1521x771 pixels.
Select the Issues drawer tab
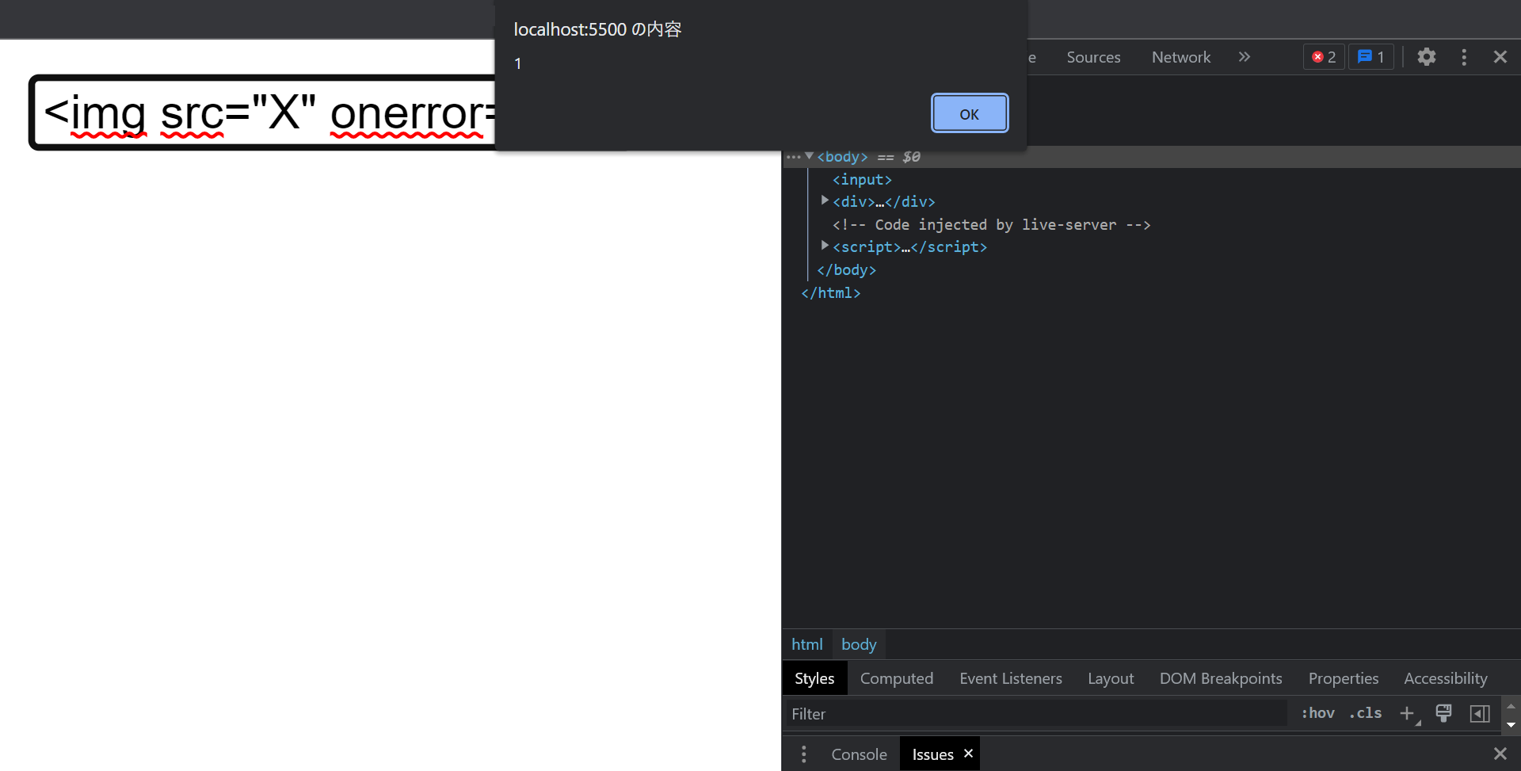[x=932, y=754]
